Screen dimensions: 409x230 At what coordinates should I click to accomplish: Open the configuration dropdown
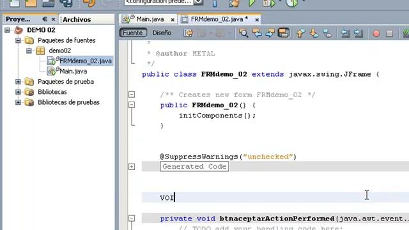(198, 2)
